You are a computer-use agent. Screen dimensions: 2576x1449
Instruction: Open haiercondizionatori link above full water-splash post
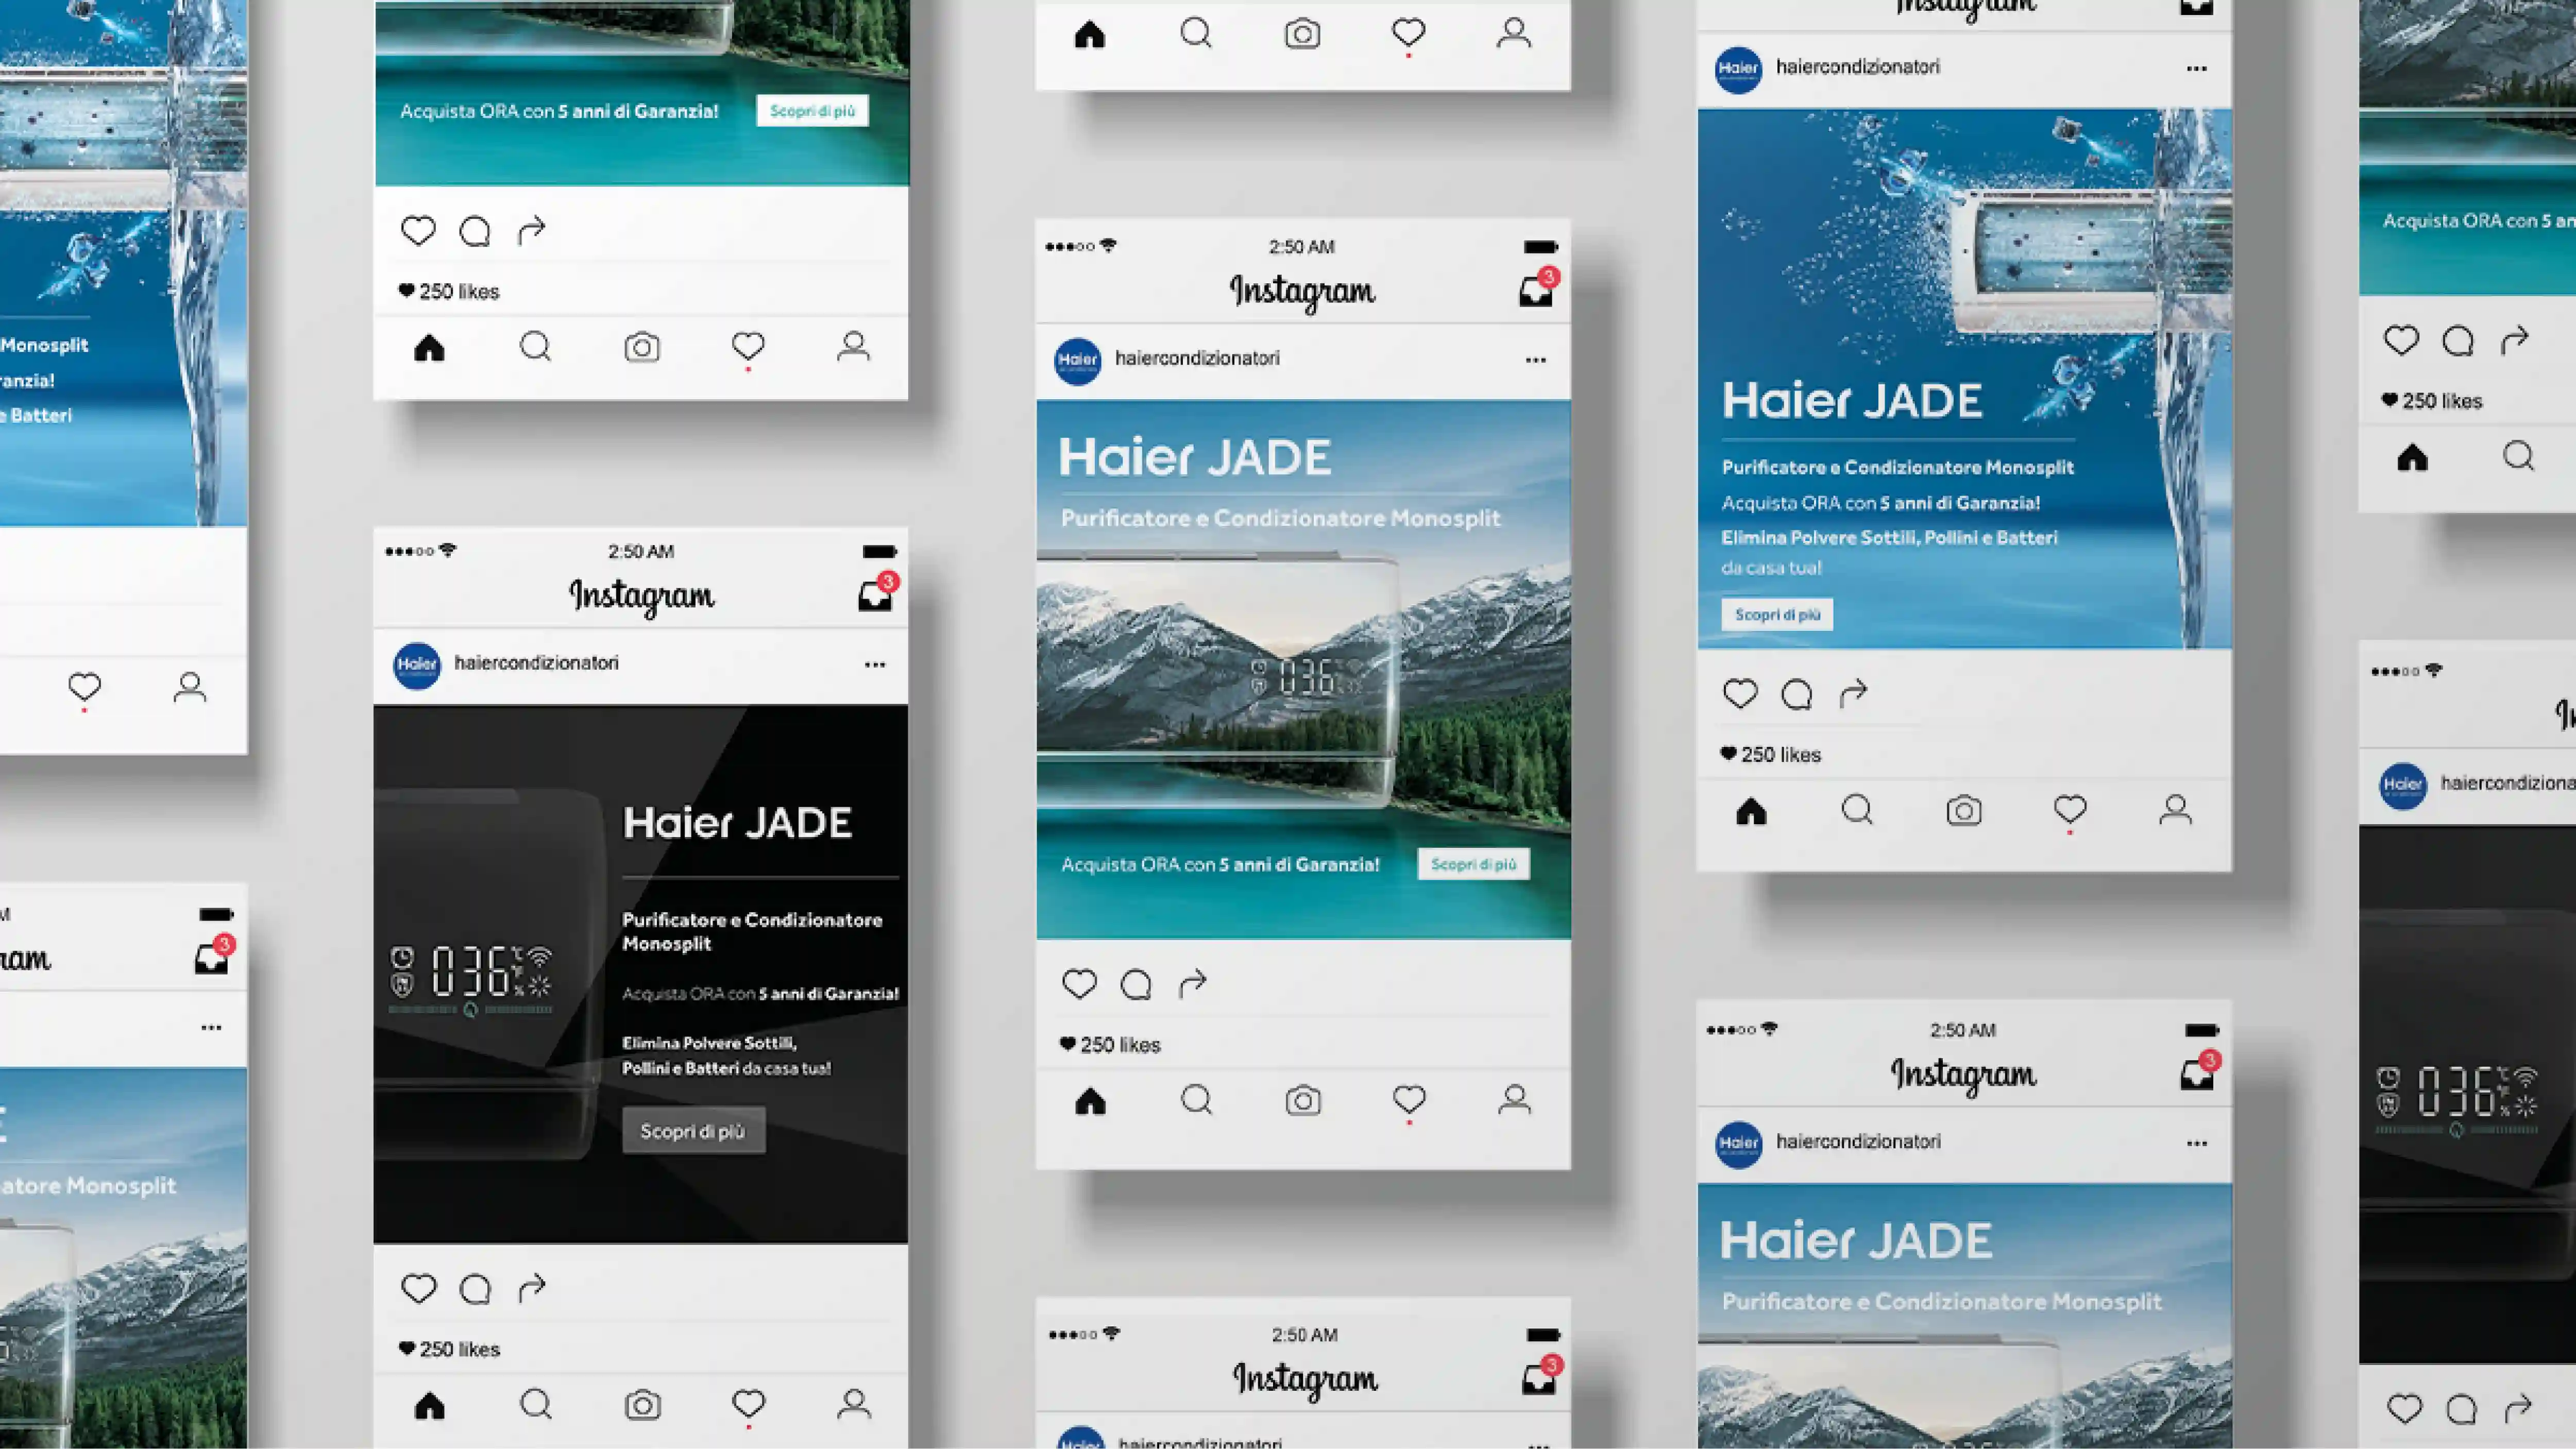coord(1858,67)
